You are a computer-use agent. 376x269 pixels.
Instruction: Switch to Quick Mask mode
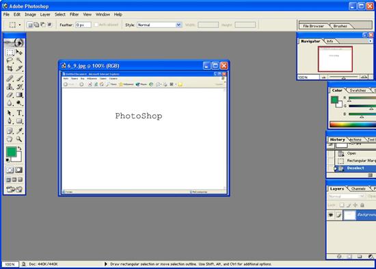tap(19, 170)
